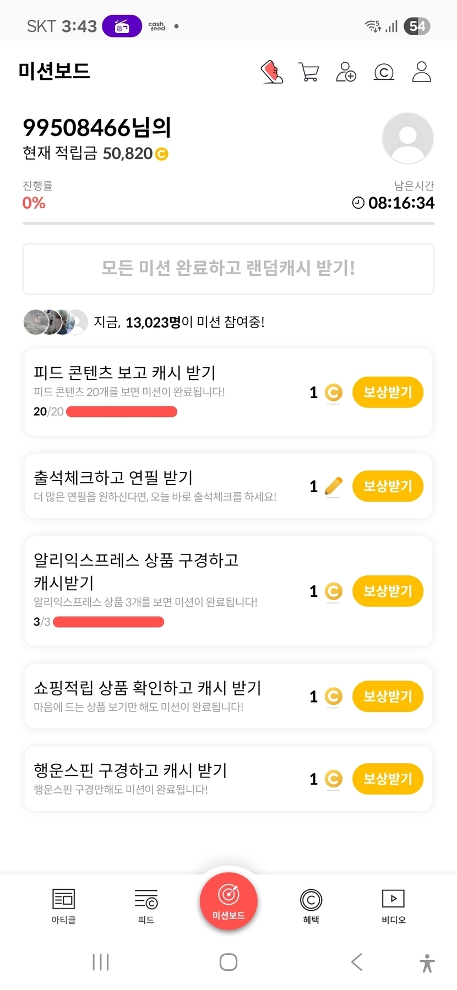The height and width of the screenshot is (990, 457).
Task: Claim reward for 피드 콘텐츠 mission
Action: tap(388, 393)
